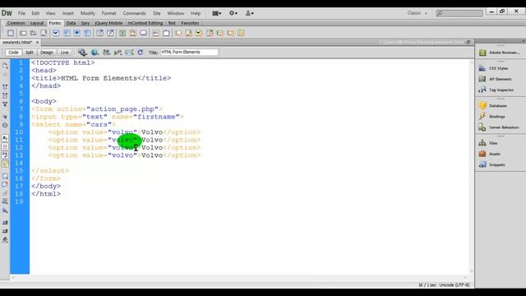Click the W3C Validation icon

[118, 53]
